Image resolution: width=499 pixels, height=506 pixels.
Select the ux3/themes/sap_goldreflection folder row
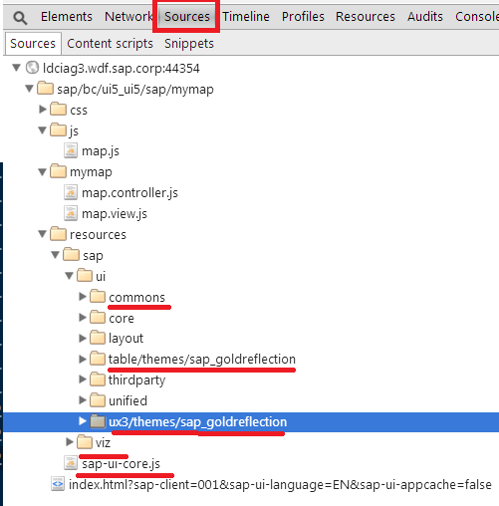point(251,422)
